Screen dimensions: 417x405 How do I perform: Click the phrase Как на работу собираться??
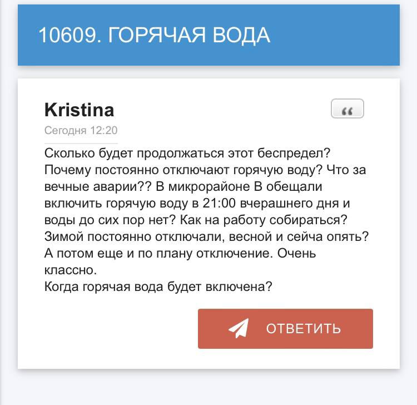264,220
